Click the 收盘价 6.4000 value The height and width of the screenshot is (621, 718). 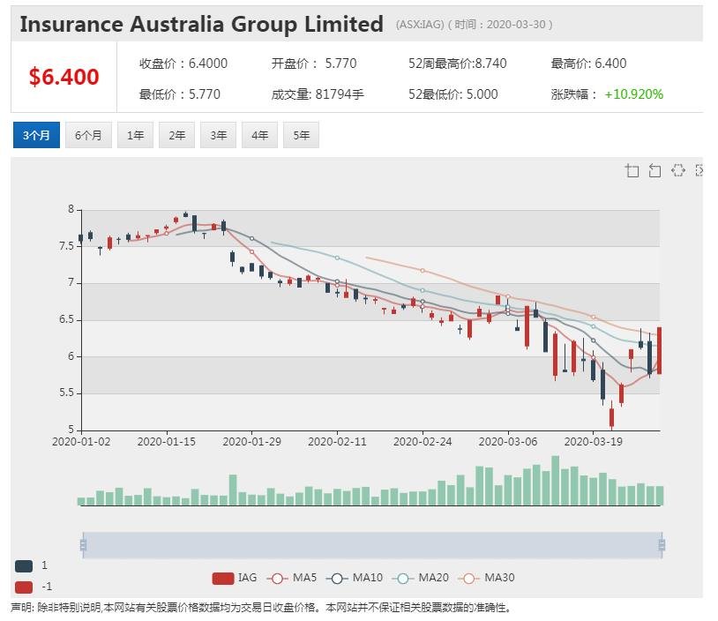point(183,64)
